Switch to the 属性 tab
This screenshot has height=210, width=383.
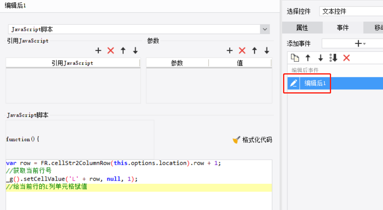(302, 28)
